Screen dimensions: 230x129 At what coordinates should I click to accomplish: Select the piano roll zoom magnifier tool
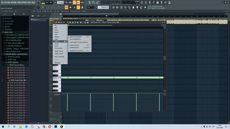coord(86,22)
